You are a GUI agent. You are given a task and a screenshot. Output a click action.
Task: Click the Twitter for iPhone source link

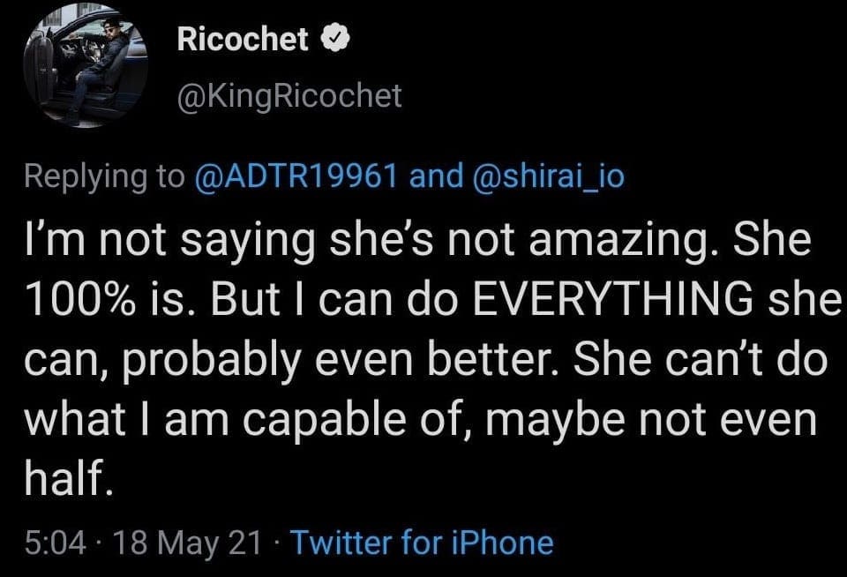tap(421, 542)
